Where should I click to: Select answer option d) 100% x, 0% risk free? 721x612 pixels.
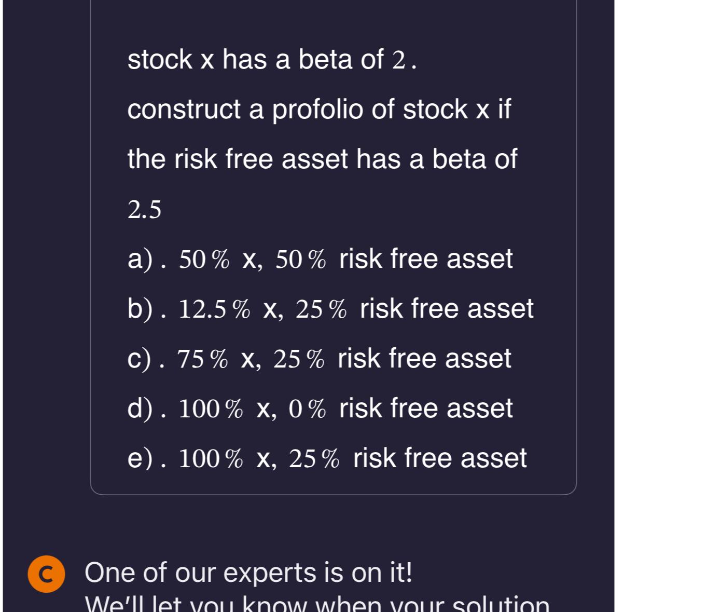(320, 409)
